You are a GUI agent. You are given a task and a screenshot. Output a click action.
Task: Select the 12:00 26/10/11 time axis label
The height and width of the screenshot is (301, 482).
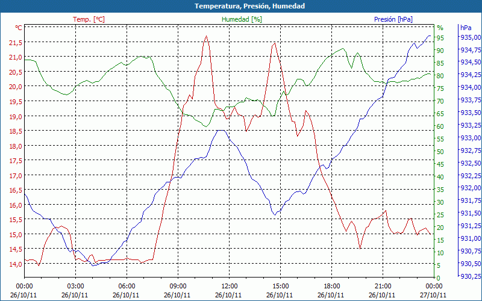[230, 291]
